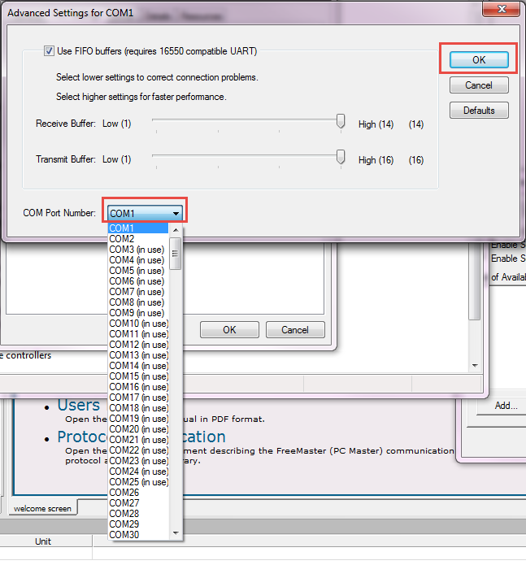Switch to the welcome screen tab
This screenshot has width=526, height=565.
[42, 508]
